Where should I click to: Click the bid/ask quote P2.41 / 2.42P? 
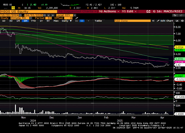click(x=94, y=5)
